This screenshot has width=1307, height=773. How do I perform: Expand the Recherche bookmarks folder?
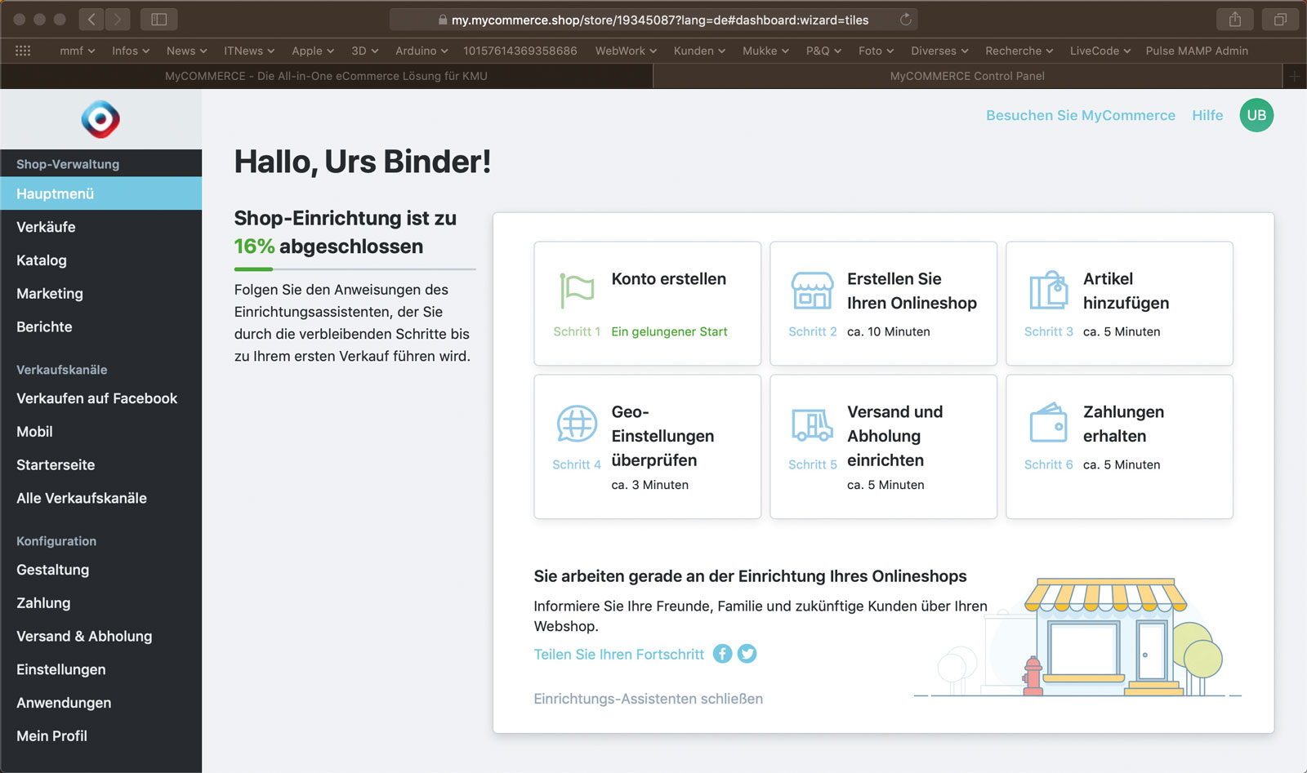coord(1019,51)
